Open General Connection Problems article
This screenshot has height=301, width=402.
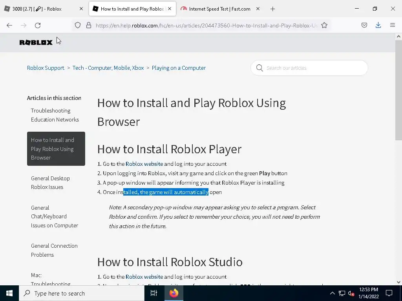pos(54,250)
